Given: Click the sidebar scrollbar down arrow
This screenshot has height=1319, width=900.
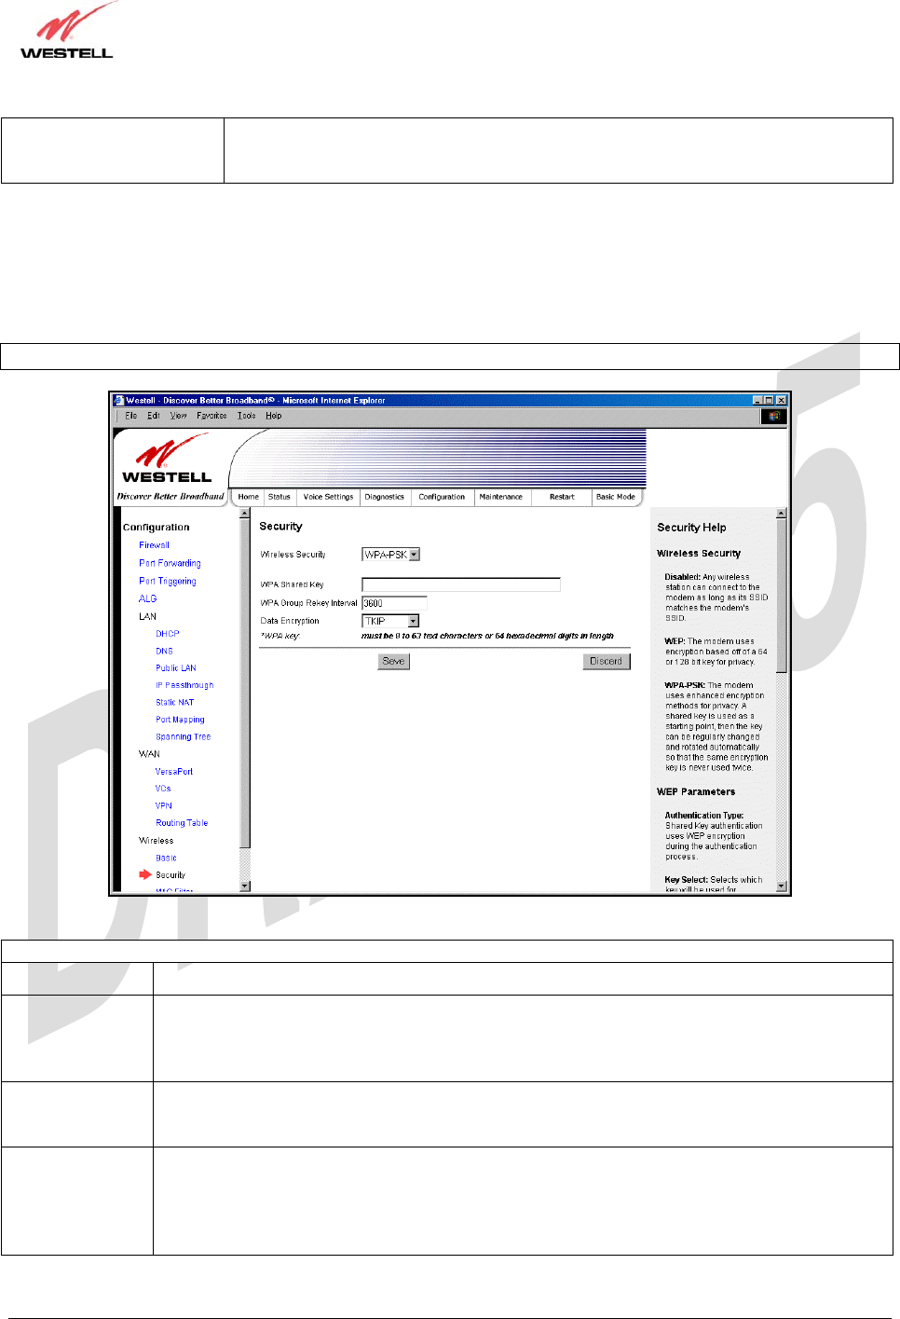Looking at the screenshot, I should tap(245, 886).
